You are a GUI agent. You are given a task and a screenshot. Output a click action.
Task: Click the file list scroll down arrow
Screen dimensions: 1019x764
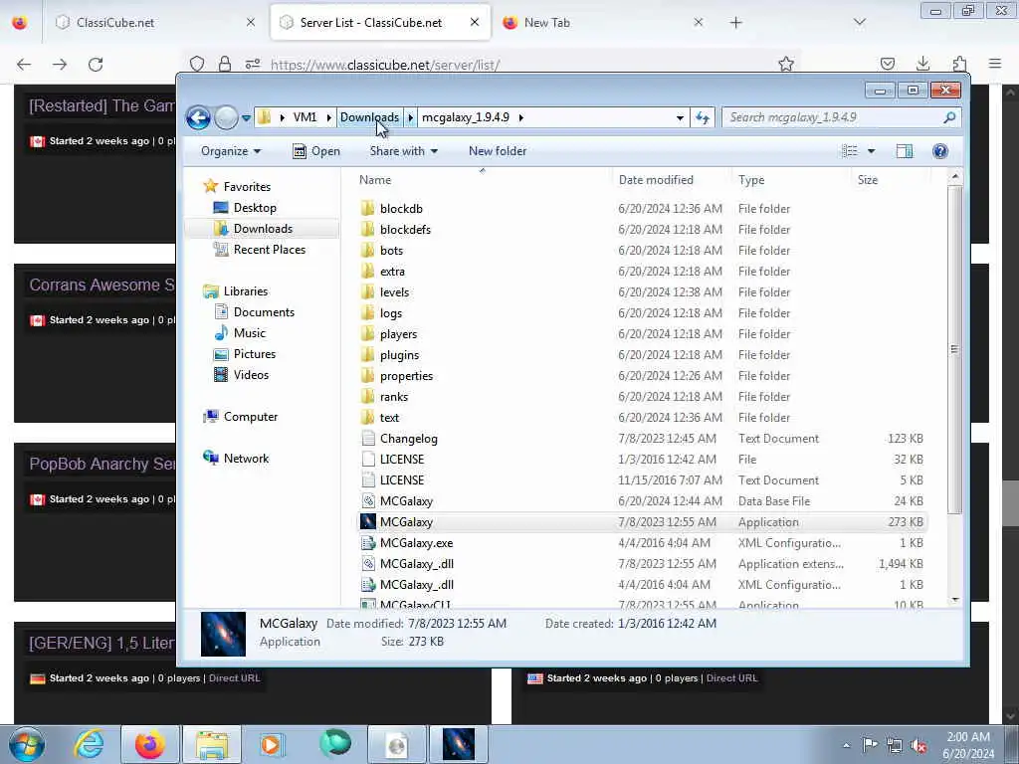click(x=954, y=600)
